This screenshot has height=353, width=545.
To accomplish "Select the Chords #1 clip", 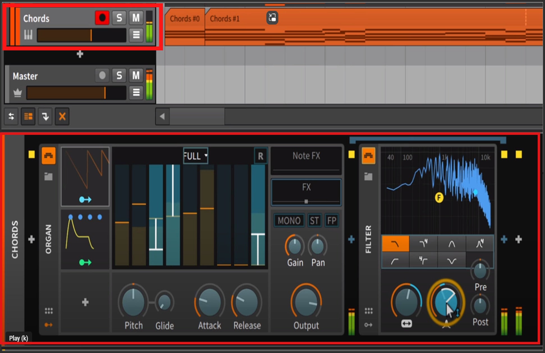I will (225, 19).
